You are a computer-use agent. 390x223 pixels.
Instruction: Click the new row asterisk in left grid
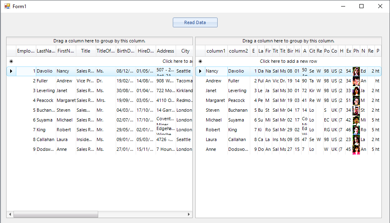pyautogui.click(x=11, y=61)
